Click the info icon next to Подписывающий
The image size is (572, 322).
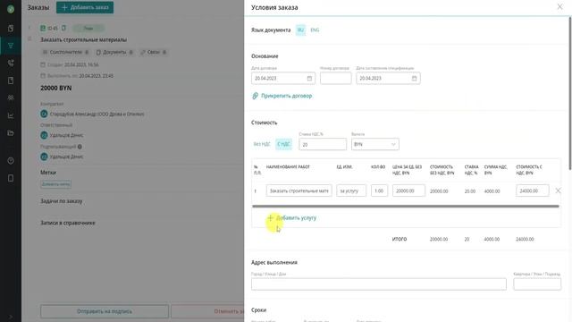[80, 147]
